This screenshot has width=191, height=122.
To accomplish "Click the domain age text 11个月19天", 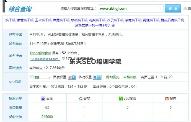I will (38, 44).
